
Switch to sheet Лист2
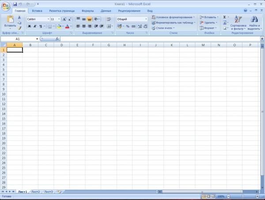(x=35, y=192)
